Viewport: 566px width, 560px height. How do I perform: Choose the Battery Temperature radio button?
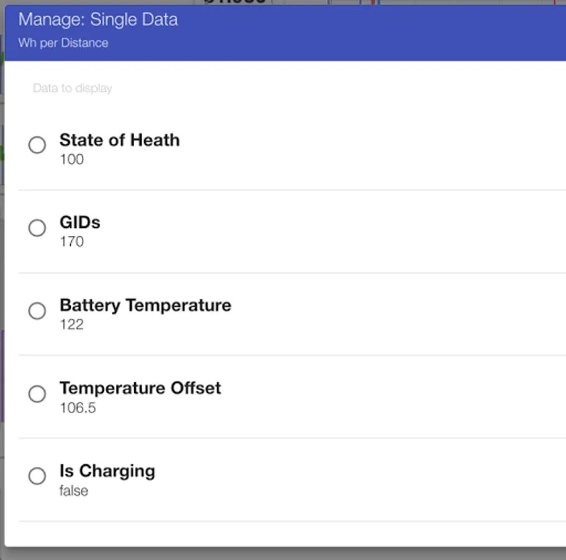tap(37, 310)
